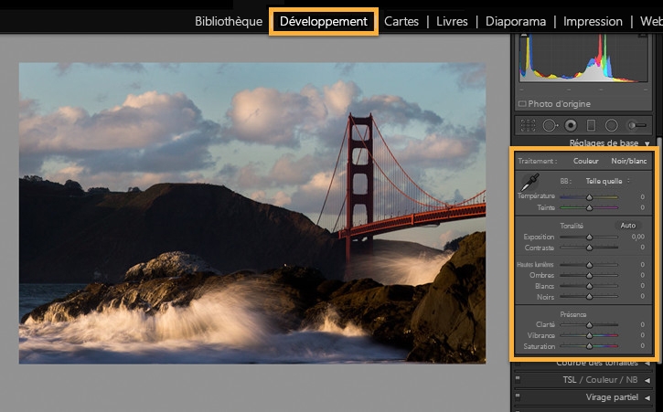Click the Ombres slider handle

(589, 276)
